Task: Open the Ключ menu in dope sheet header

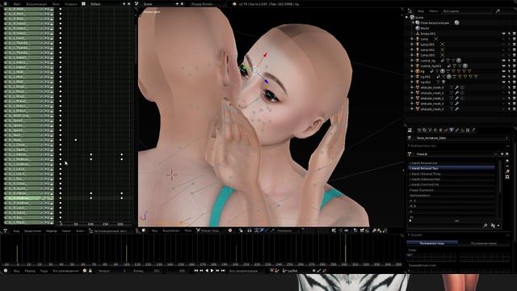Action: pyautogui.click(x=80, y=231)
